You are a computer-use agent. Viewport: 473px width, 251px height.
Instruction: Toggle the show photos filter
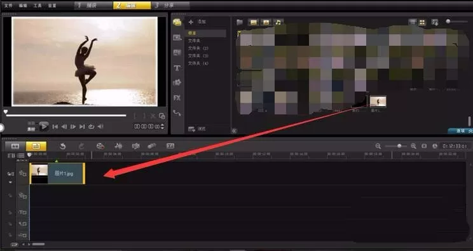pos(266,22)
